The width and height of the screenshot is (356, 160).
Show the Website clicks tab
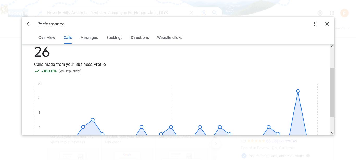[169, 37]
